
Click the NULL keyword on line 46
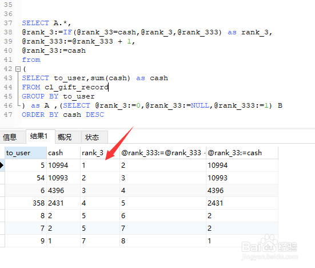click(x=200, y=105)
